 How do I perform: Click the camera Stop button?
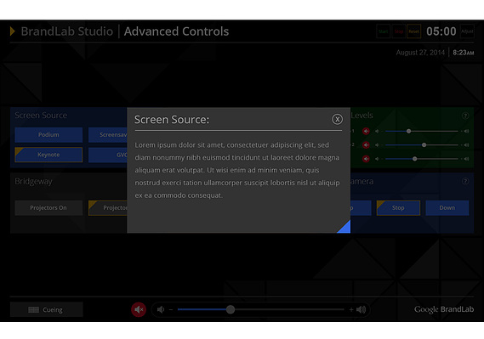(398, 207)
